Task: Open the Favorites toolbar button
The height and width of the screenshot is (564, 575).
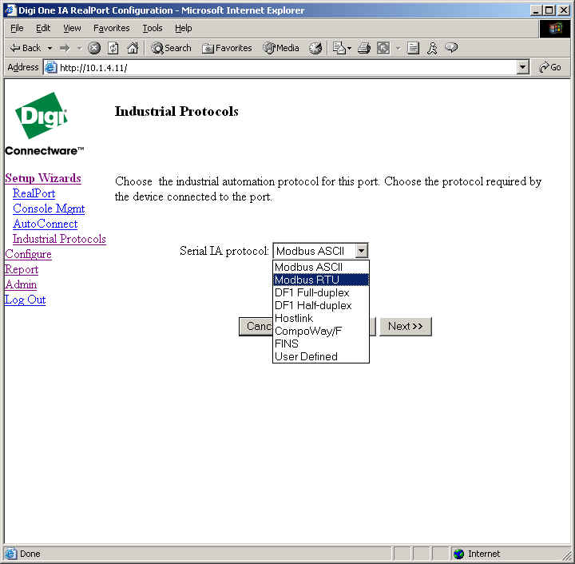Action: click(228, 48)
